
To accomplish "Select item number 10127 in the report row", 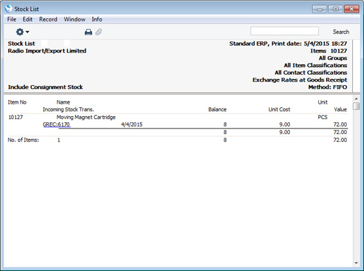I will (x=15, y=117).
